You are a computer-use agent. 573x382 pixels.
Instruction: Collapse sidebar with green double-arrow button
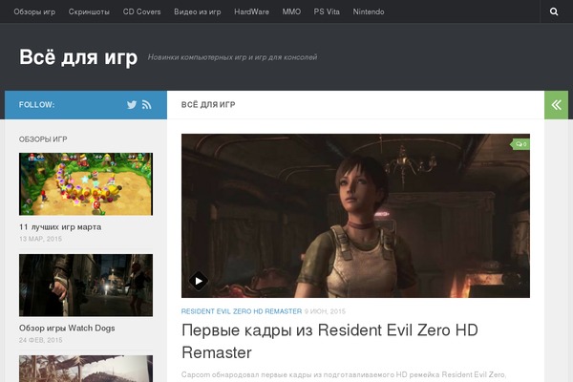tap(556, 105)
